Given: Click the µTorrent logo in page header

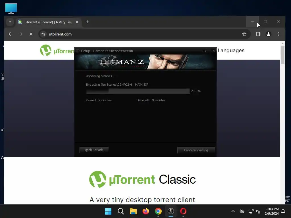Looking at the screenshot, I should pyautogui.click(x=57, y=51).
